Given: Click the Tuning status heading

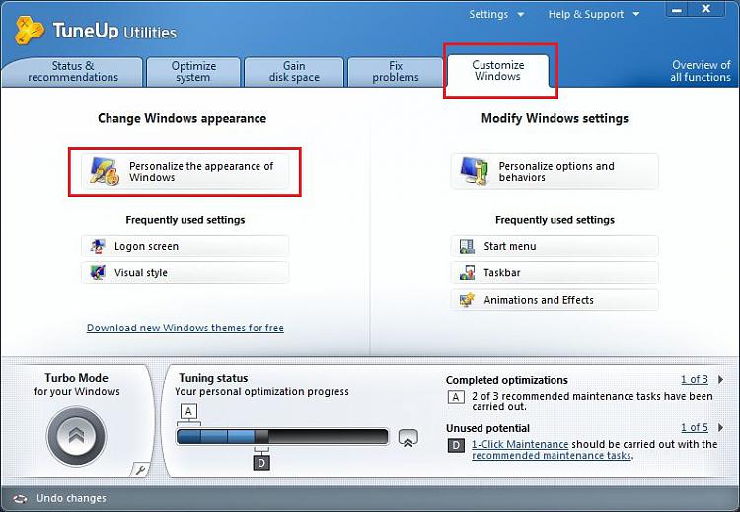Looking at the screenshot, I should tap(213, 378).
